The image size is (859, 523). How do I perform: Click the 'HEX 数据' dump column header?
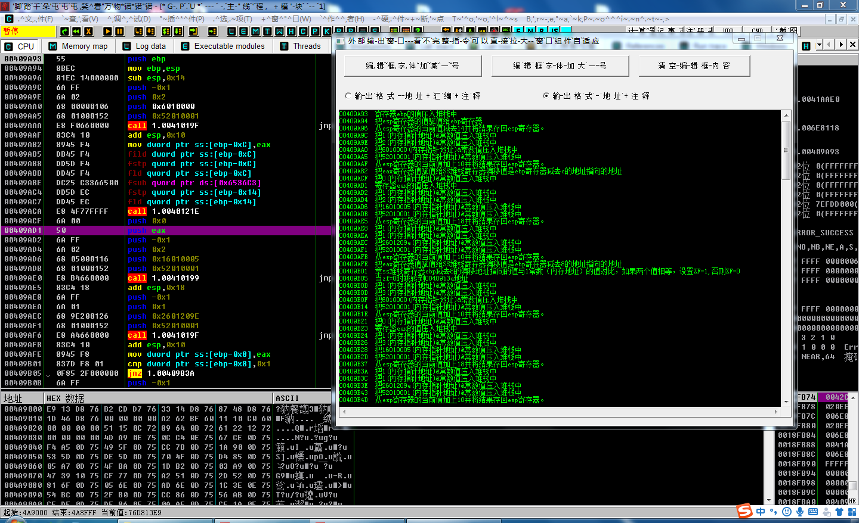[159, 398]
